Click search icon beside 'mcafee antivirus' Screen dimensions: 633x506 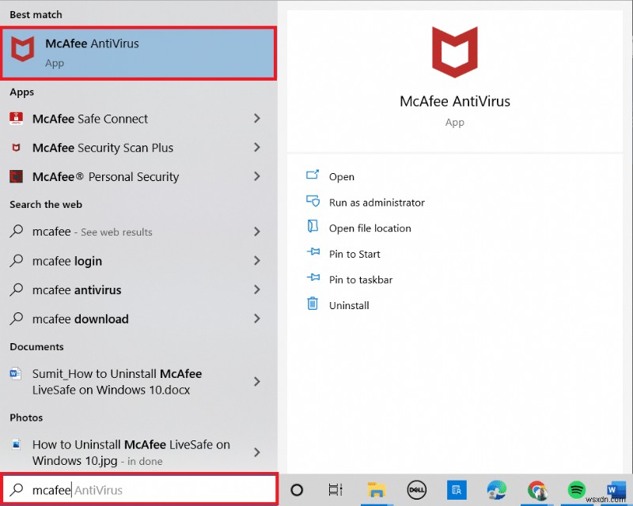pos(16,289)
